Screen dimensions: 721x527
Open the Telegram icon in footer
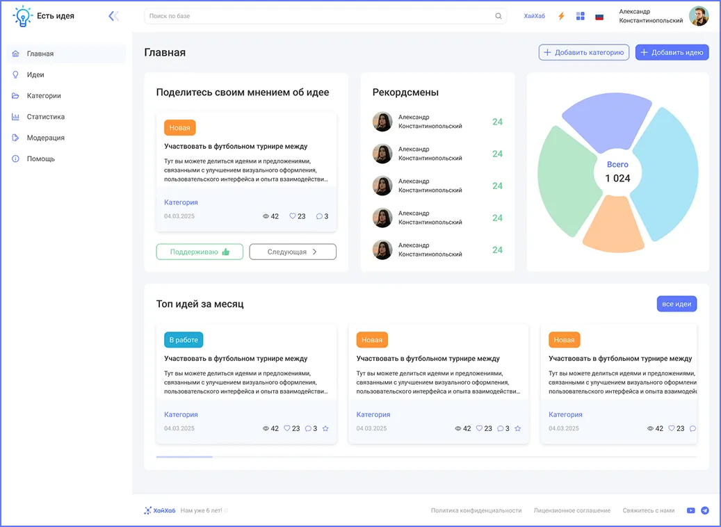click(704, 510)
